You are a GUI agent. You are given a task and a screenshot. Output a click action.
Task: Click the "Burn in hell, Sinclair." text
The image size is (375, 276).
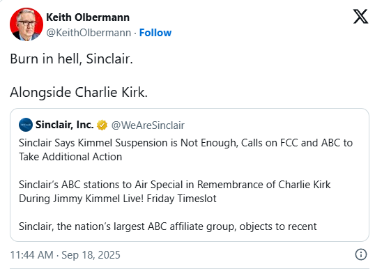click(x=71, y=59)
